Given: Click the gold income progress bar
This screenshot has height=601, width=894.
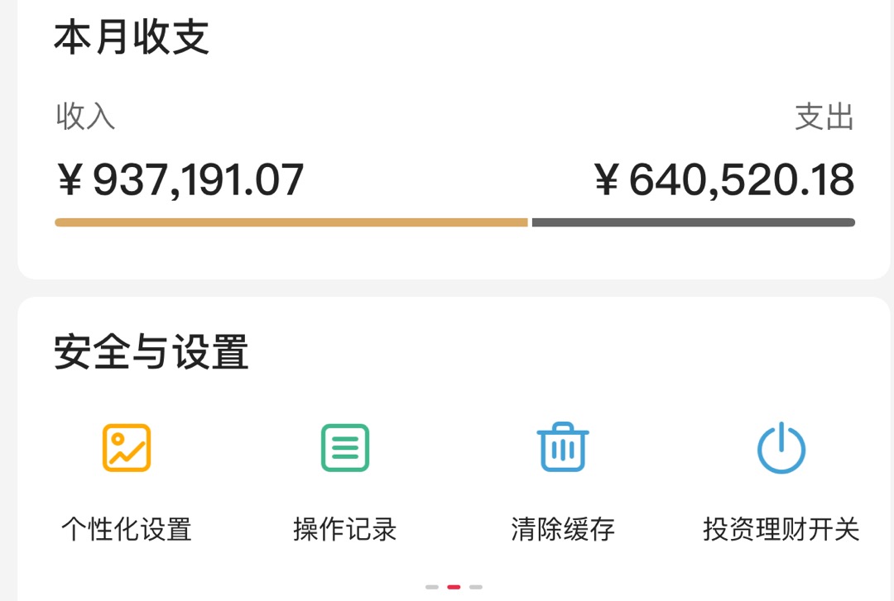Looking at the screenshot, I should point(291,222).
